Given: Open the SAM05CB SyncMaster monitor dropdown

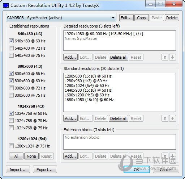Looking at the screenshot, I should 61,18.
